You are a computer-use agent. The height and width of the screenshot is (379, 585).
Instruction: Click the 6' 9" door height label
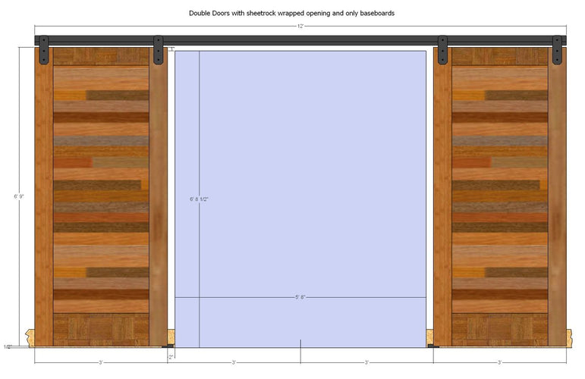[x=20, y=196]
